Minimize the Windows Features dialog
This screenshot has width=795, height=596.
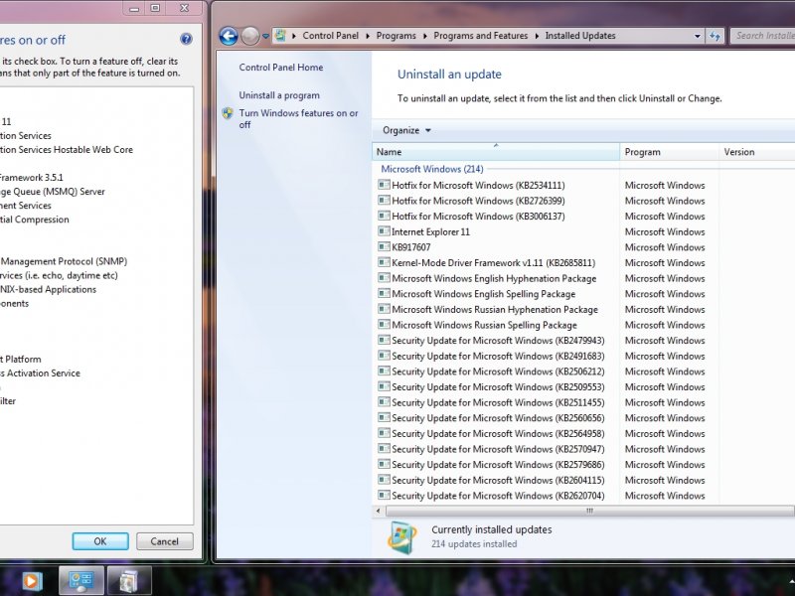(x=134, y=8)
